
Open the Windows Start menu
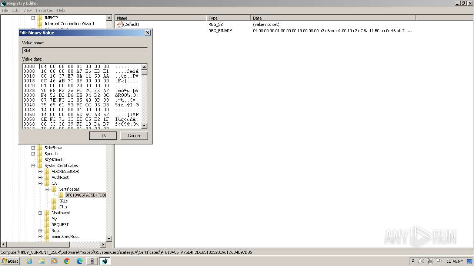pos(10,261)
